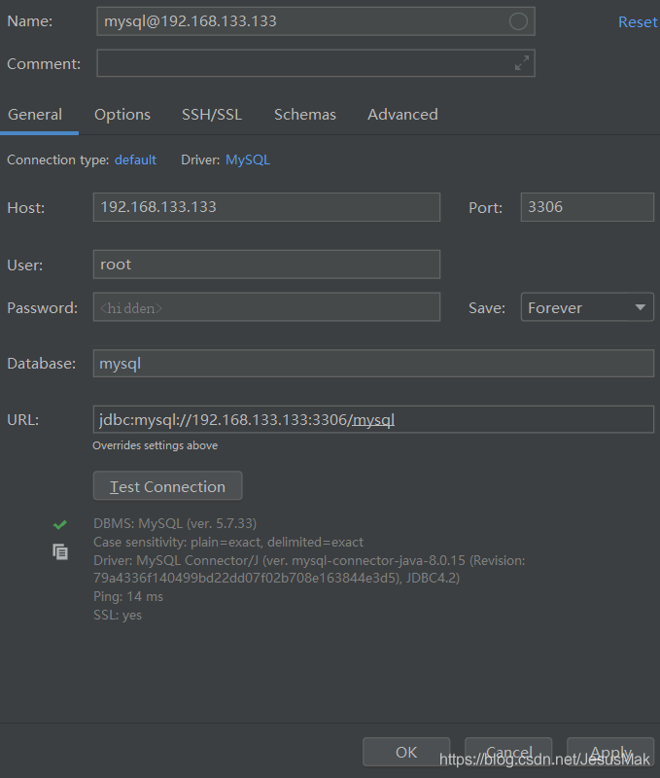The height and width of the screenshot is (778, 660).
Task: Click the Reset link
Action: pos(638,21)
